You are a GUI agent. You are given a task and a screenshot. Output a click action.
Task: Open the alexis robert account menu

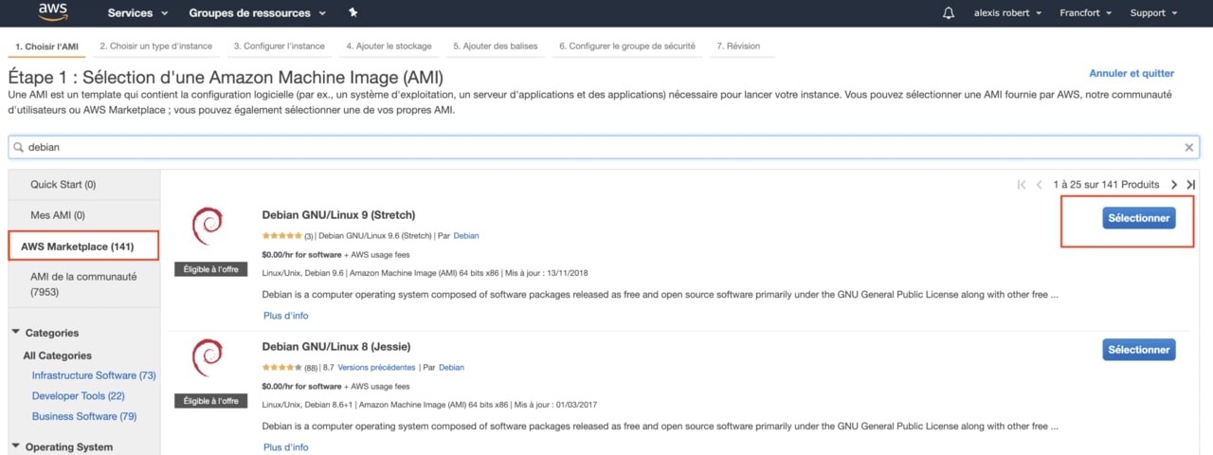pos(1007,13)
